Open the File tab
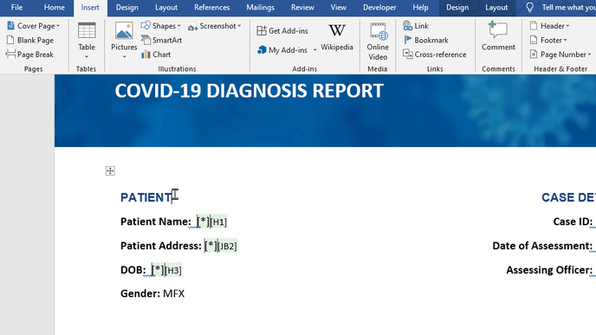This screenshot has height=335, width=596. (x=16, y=8)
